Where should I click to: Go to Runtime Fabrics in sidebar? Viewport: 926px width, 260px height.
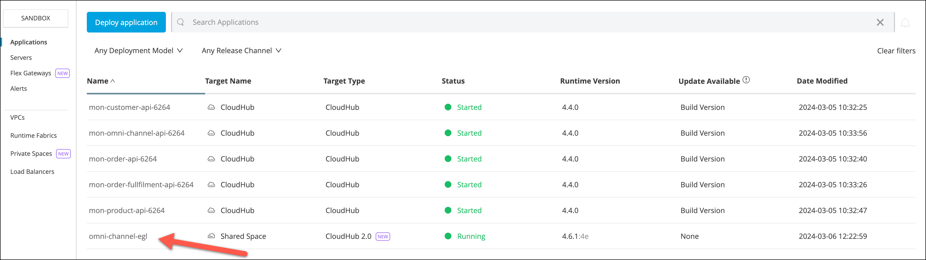[x=33, y=135]
